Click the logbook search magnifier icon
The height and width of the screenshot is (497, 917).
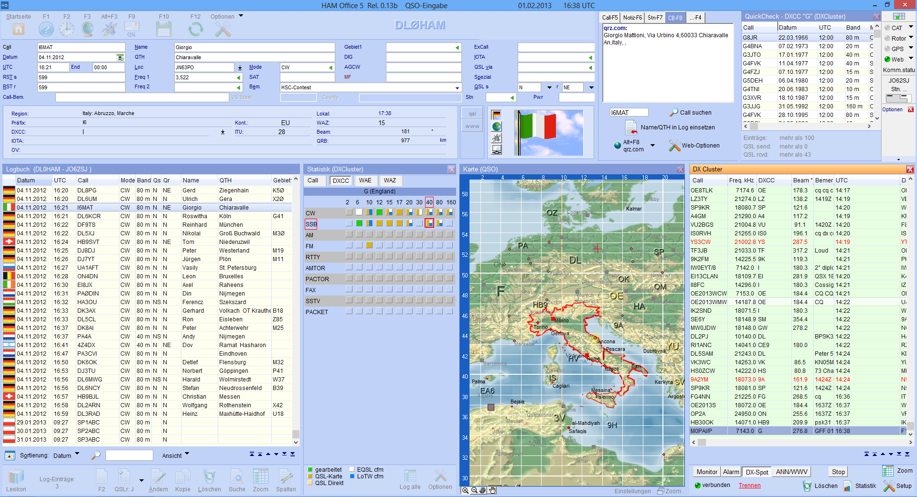coord(96,455)
